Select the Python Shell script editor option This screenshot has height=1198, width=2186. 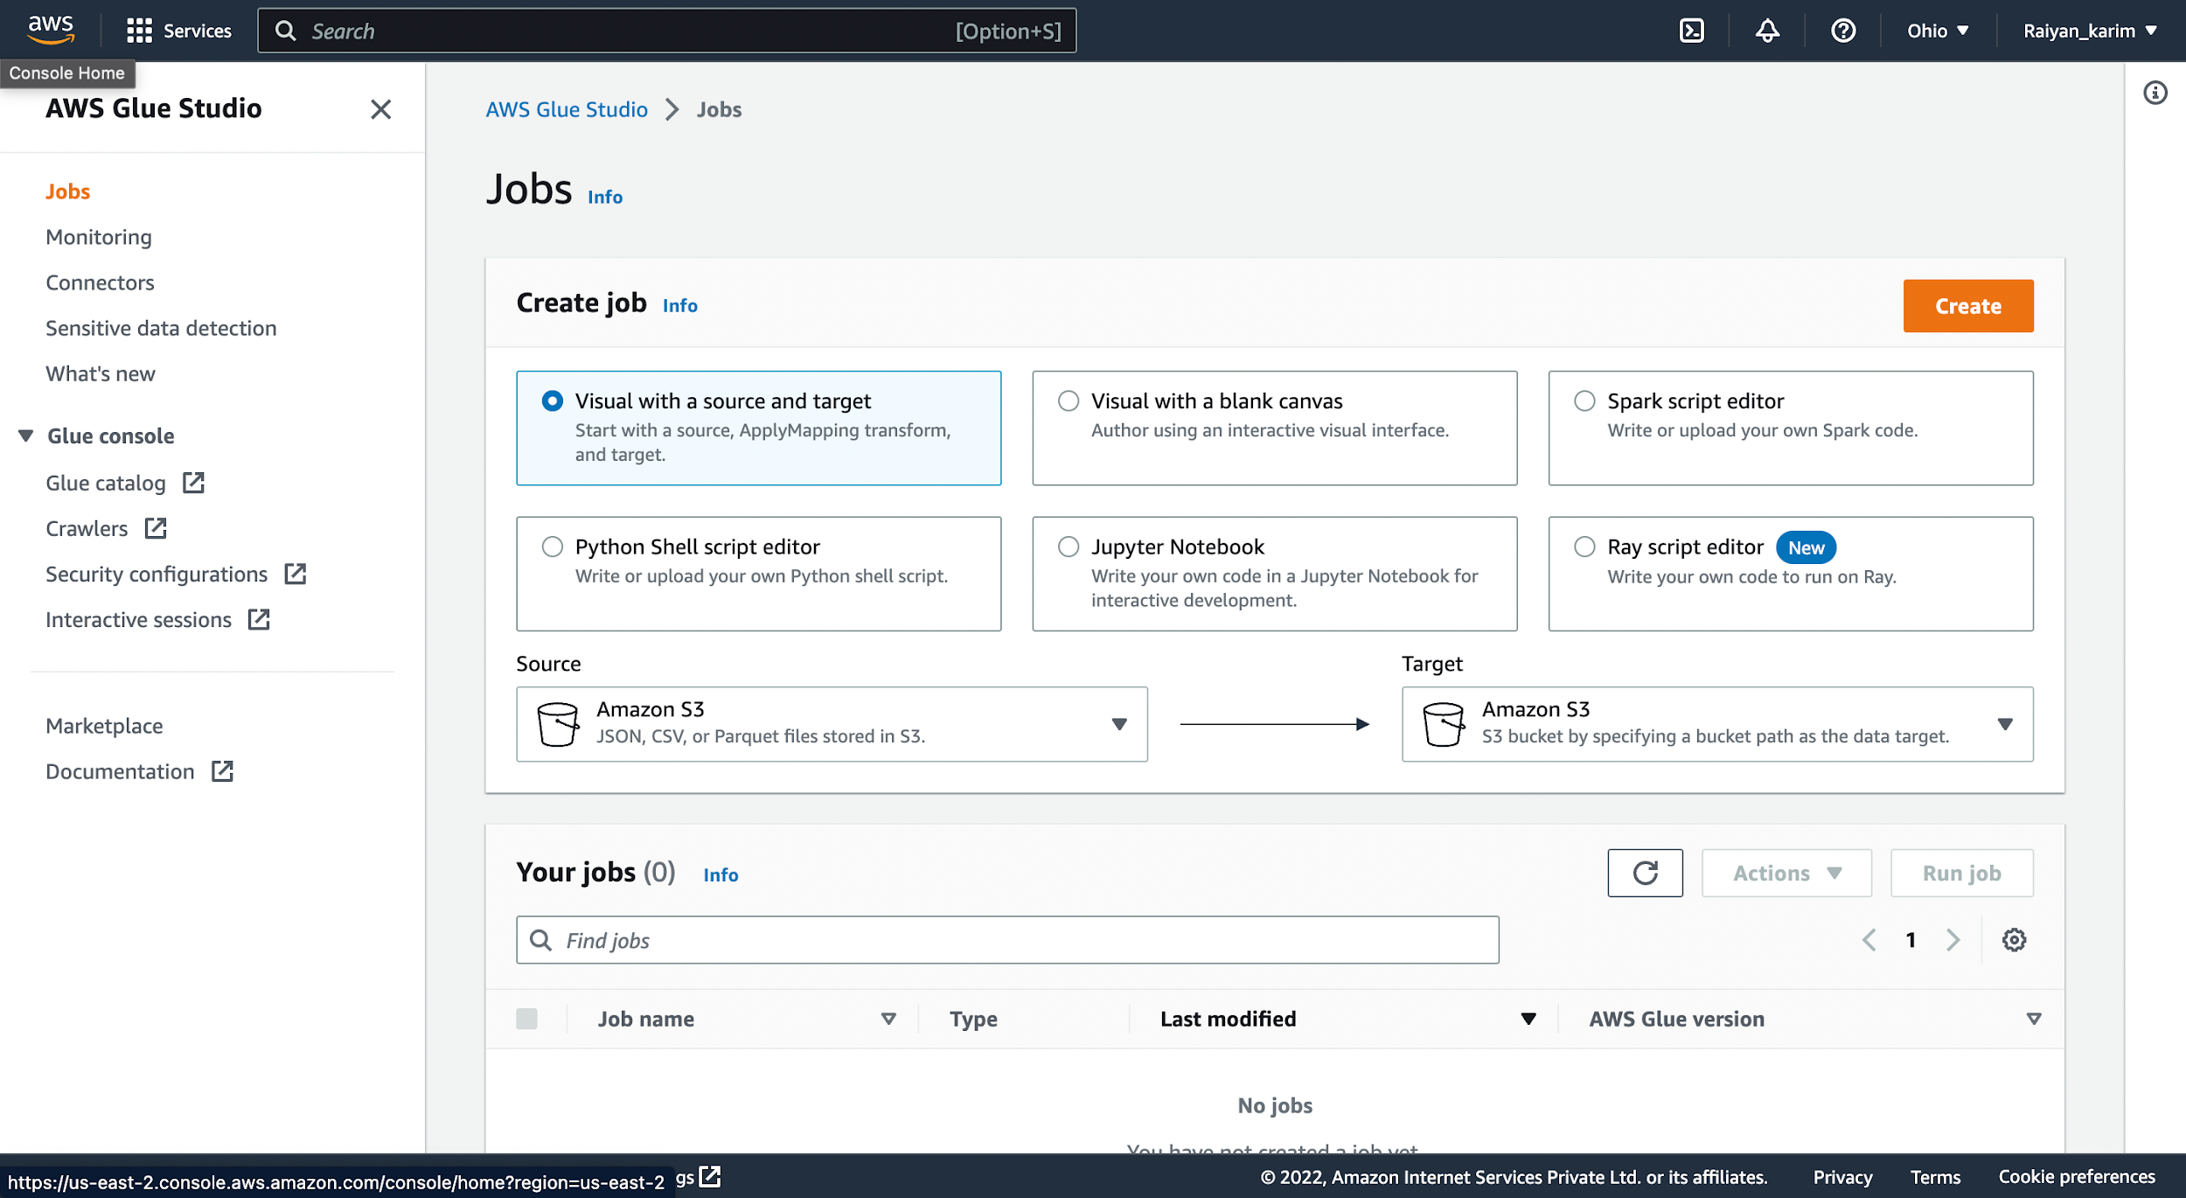(x=552, y=547)
